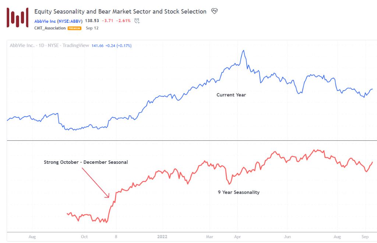Screen dimensions: 377x243
Task: Click the -2.61% percent change value
Action: (123, 21)
